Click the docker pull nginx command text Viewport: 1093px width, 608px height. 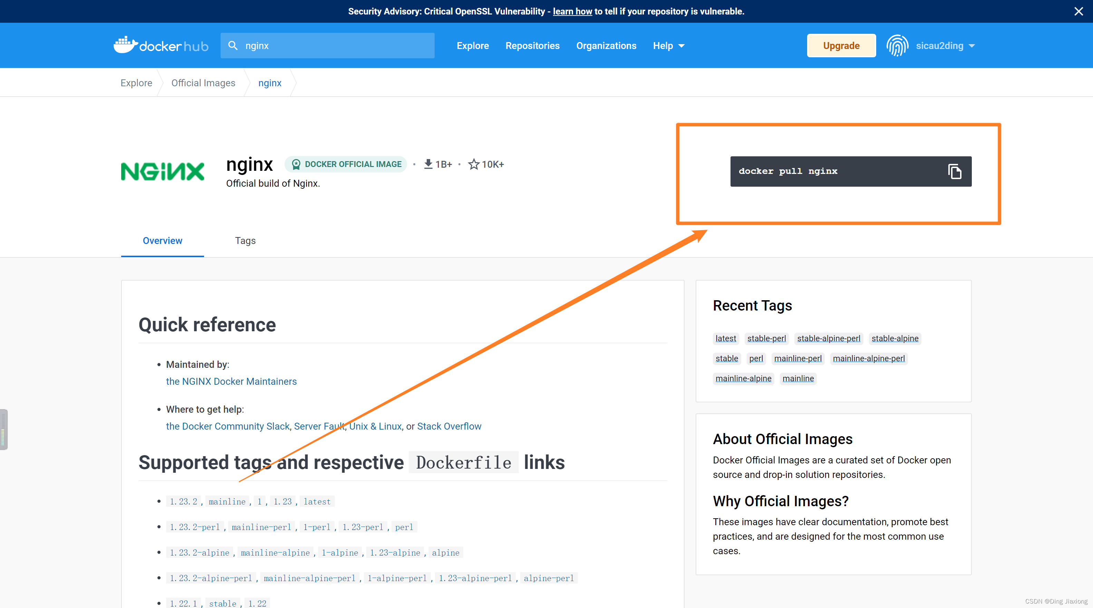click(788, 171)
